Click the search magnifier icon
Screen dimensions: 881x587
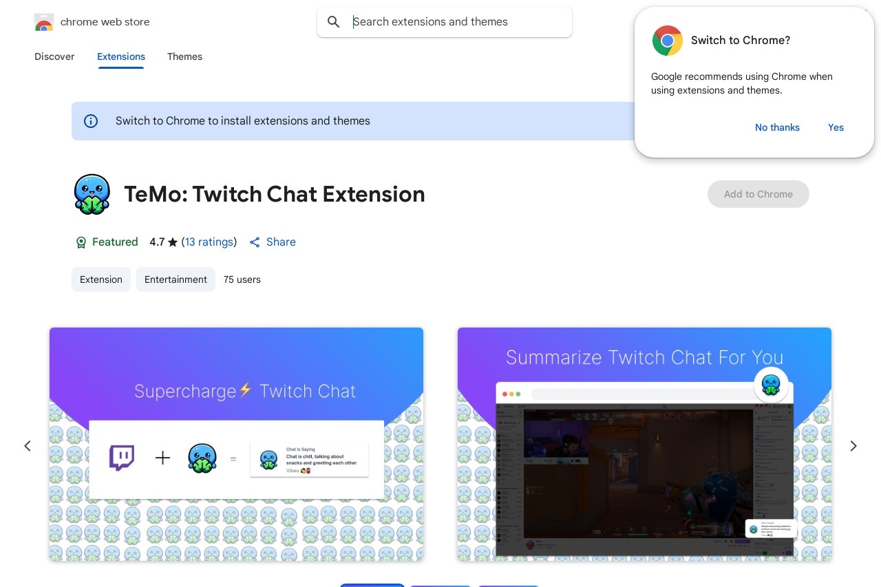pyautogui.click(x=334, y=22)
